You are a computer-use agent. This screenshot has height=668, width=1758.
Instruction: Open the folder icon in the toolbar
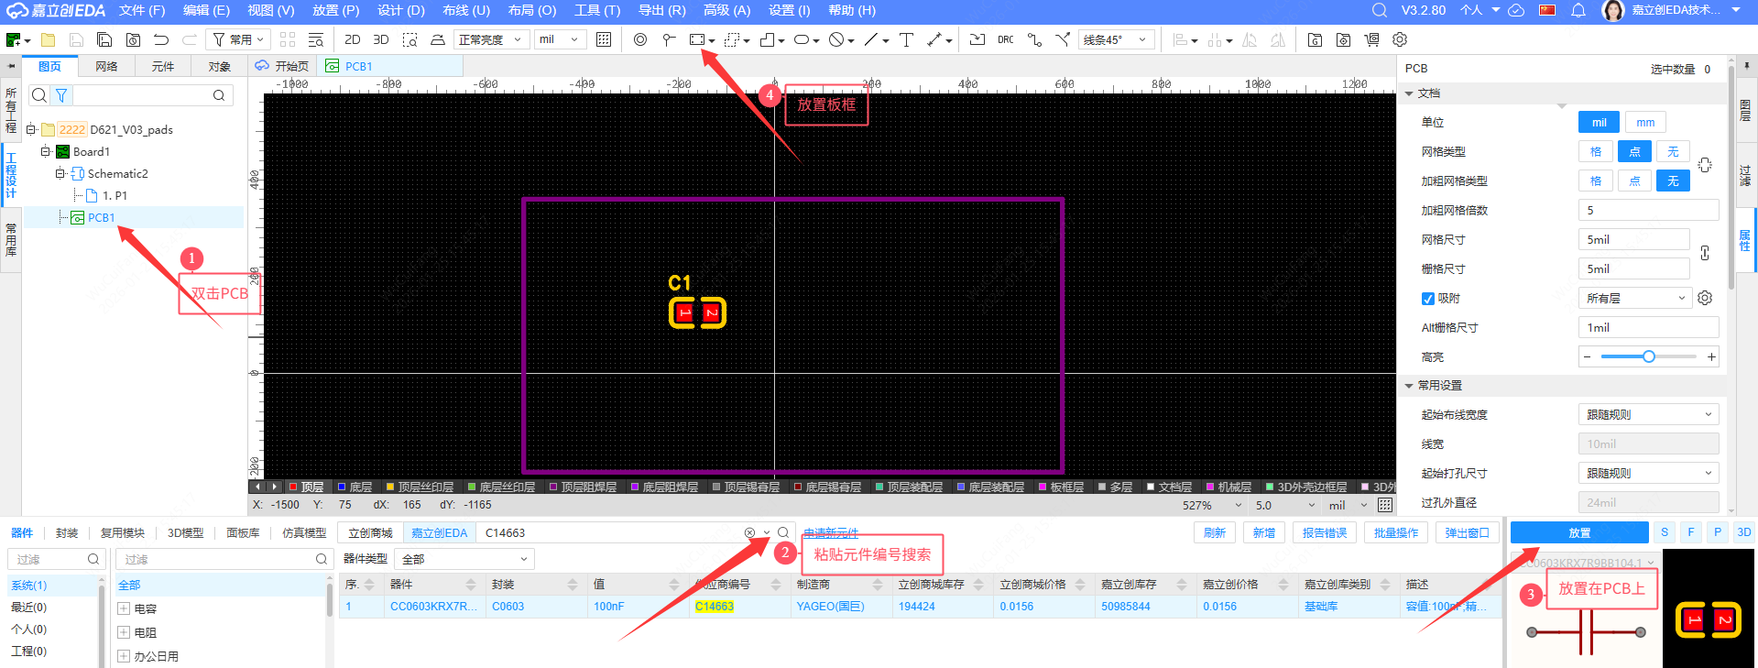(x=48, y=39)
